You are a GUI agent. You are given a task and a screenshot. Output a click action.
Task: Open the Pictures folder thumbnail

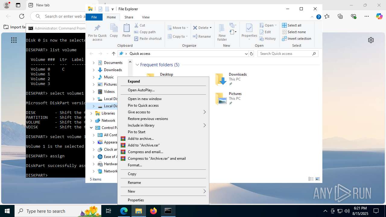(221, 99)
